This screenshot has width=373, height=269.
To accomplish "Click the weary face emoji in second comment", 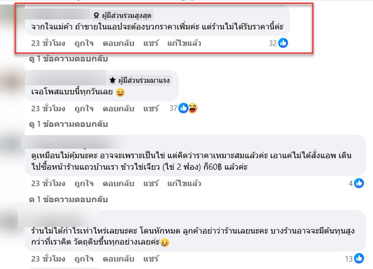I will click(120, 92).
